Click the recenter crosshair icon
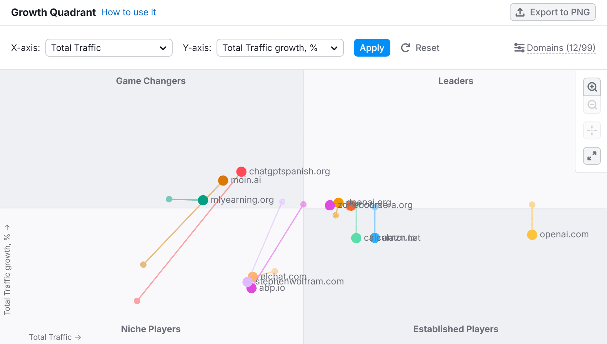The image size is (607, 344). (x=592, y=130)
